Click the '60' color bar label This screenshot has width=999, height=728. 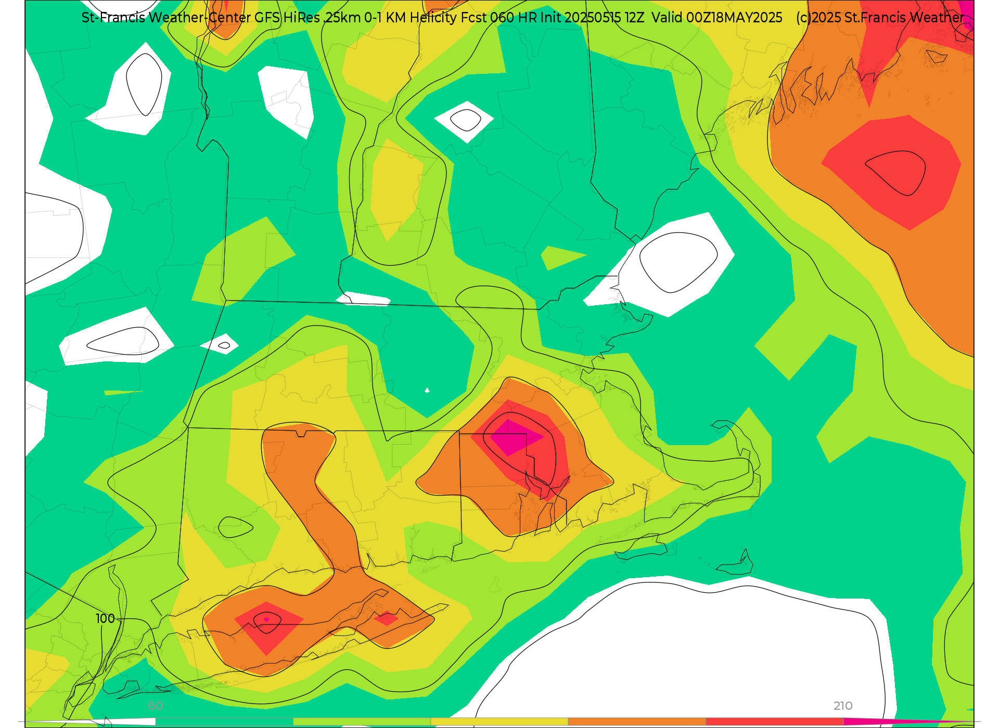156,706
